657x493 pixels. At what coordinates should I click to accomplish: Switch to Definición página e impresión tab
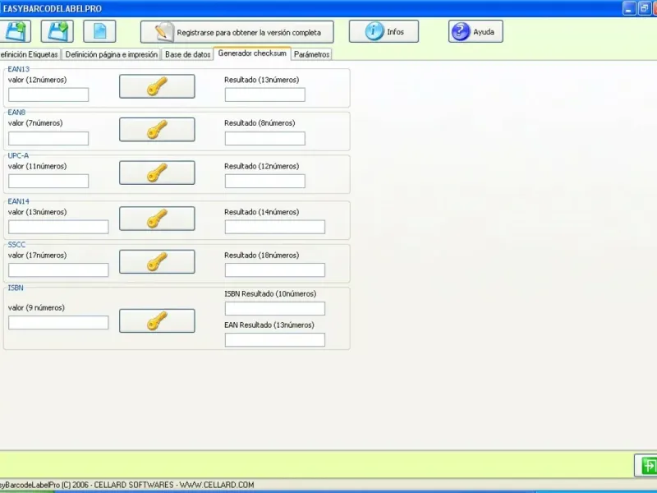tap(112, 54)
